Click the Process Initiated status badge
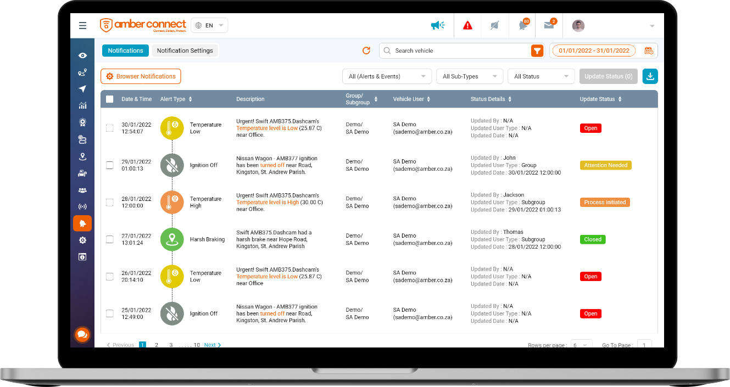730x387 pixels. (x=605, y=202)
